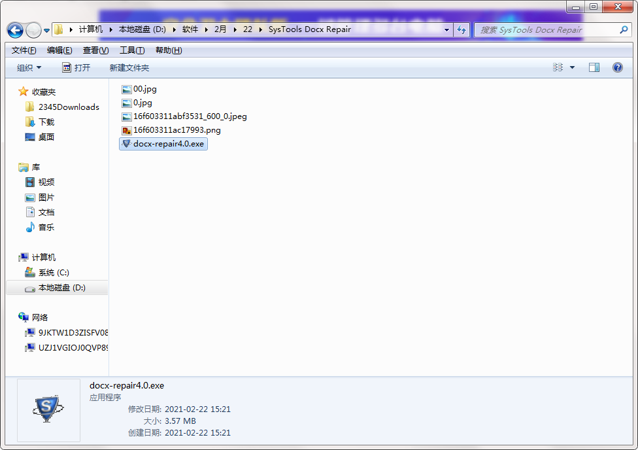Image resolution: width=638 pixels, height=450 pixels.
Task: Open the 视频 library
Action: [46, 182]
